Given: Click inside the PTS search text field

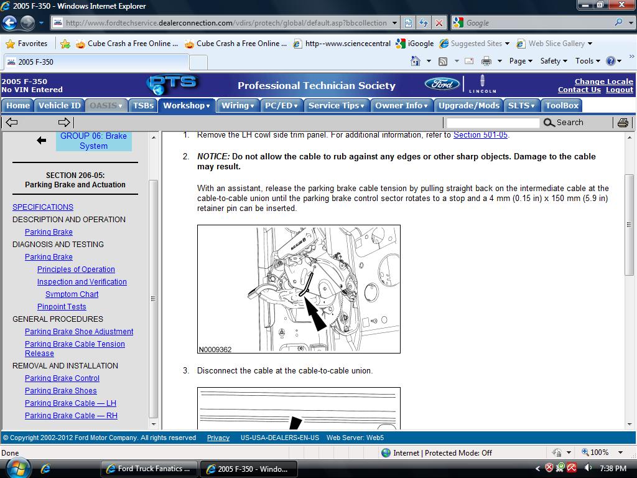Looking at the screenshot, I should click(x=493, y=123).
